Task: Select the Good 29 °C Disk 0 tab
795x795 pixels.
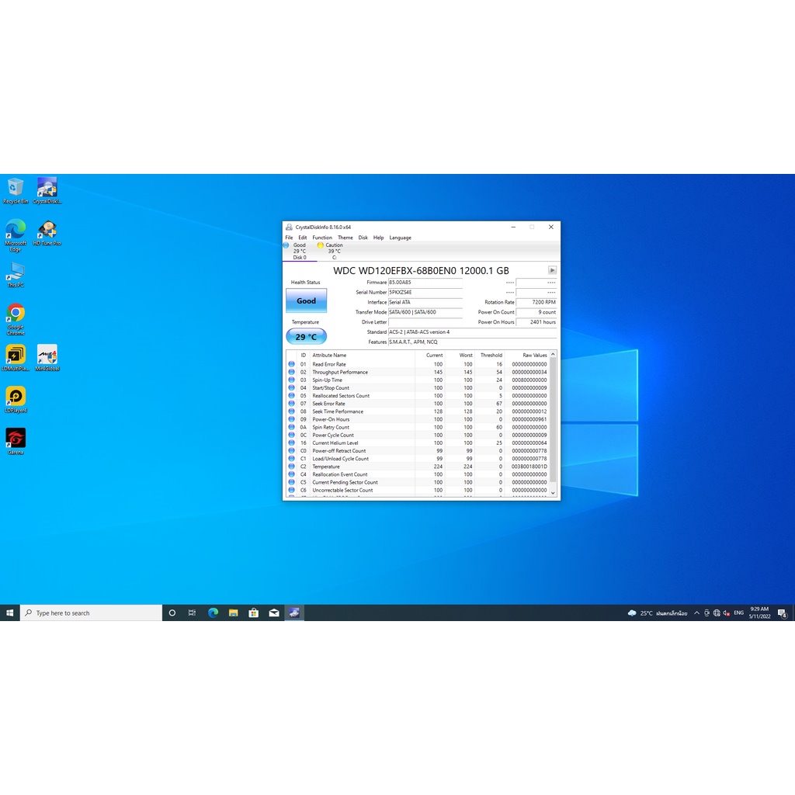Action: pyautogui.click(x=299, y=251)
